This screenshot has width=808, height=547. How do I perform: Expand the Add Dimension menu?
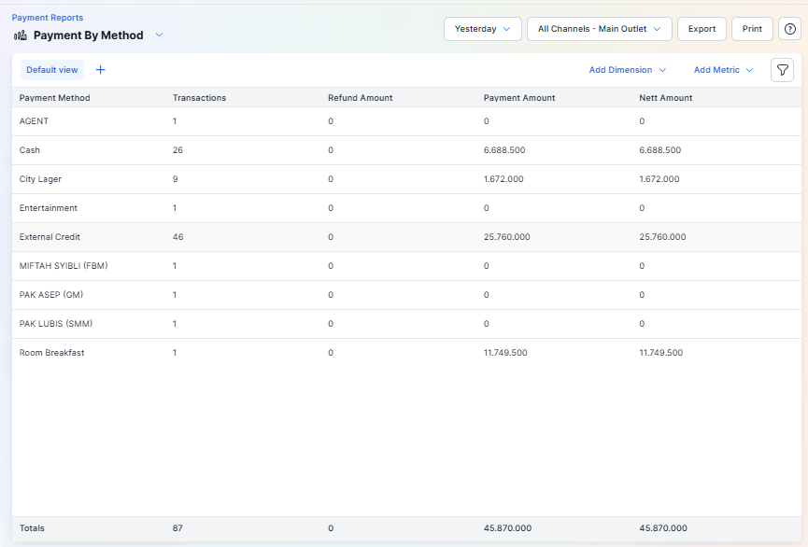pos(627,70)
